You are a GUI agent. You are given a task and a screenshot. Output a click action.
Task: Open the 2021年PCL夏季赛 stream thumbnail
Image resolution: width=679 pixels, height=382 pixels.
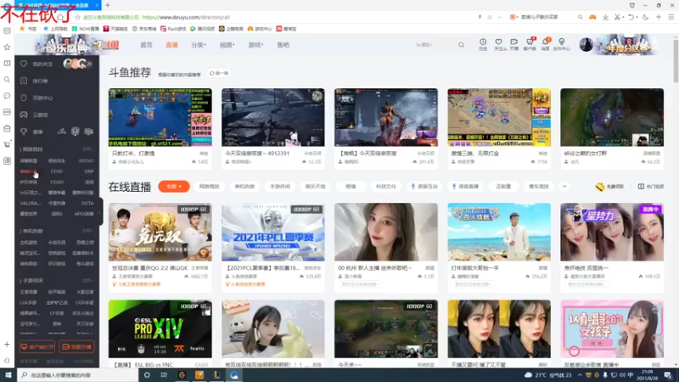point(272,232)
